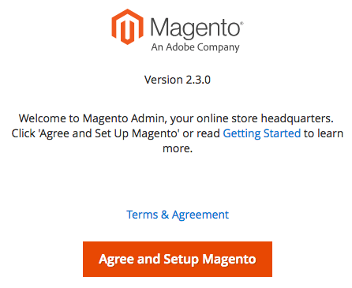
Task: Click the Version 2.3.0 label
Action: [178, 80]
